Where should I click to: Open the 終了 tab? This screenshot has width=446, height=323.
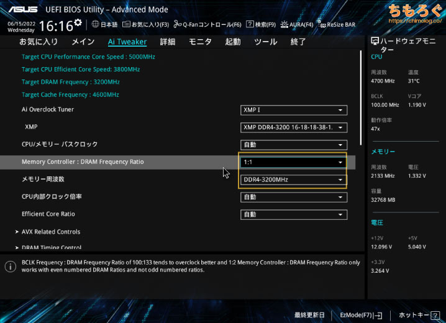click(x=298, y=42)
